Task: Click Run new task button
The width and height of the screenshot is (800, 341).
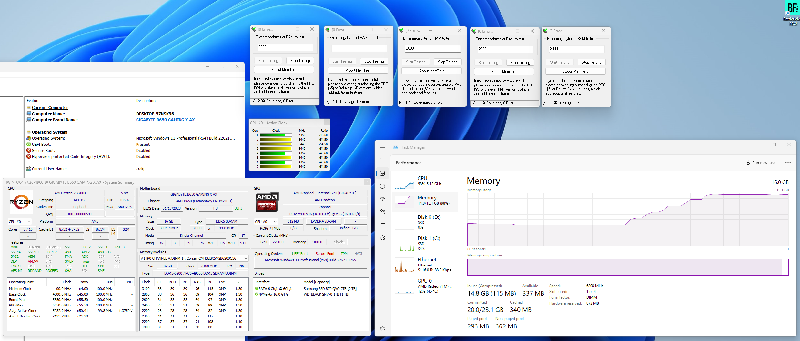Action: [x=760, y=163]
